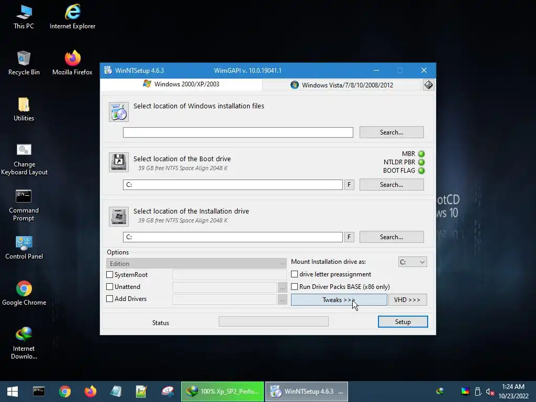Expand the VHD >>> options

pos(407,300)
